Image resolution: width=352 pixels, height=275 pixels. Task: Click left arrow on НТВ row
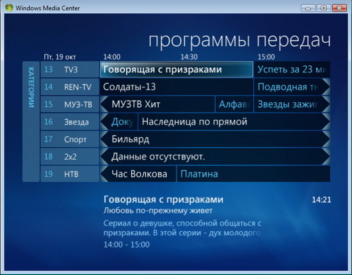click(104, 174)
